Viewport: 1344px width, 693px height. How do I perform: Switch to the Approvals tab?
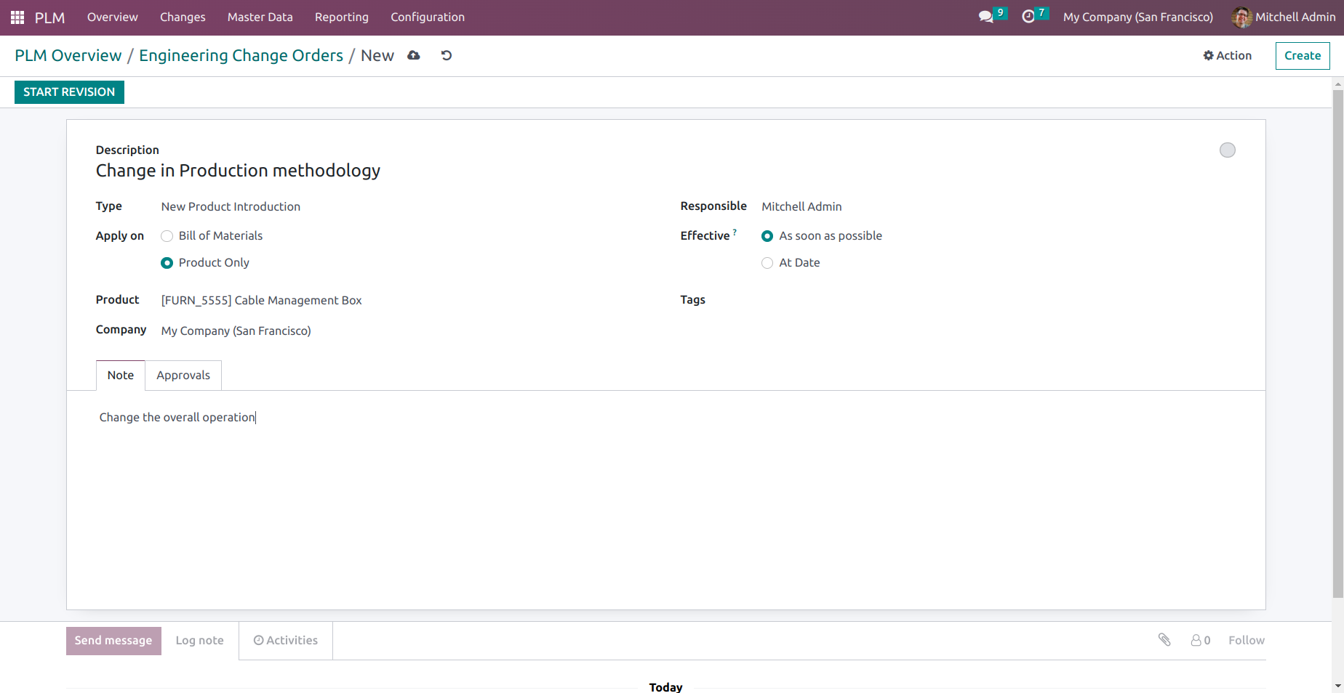tap(183, 375)
